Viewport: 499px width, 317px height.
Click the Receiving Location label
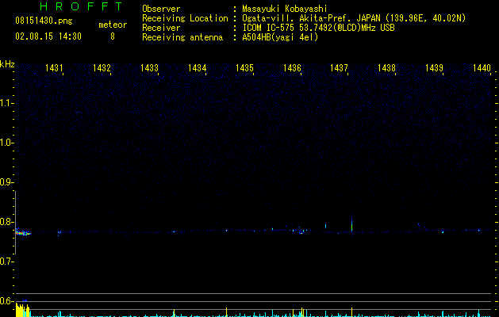pos(185,18)
